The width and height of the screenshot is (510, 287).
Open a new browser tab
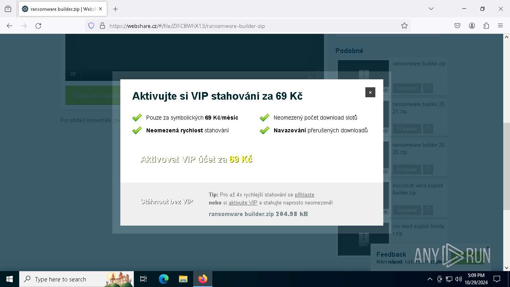coord(116,9)
